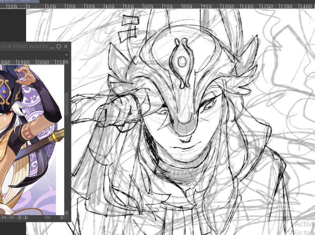
Task: Click the vertical scrollbar thumb in reference window
Action: tap(67, 104)
